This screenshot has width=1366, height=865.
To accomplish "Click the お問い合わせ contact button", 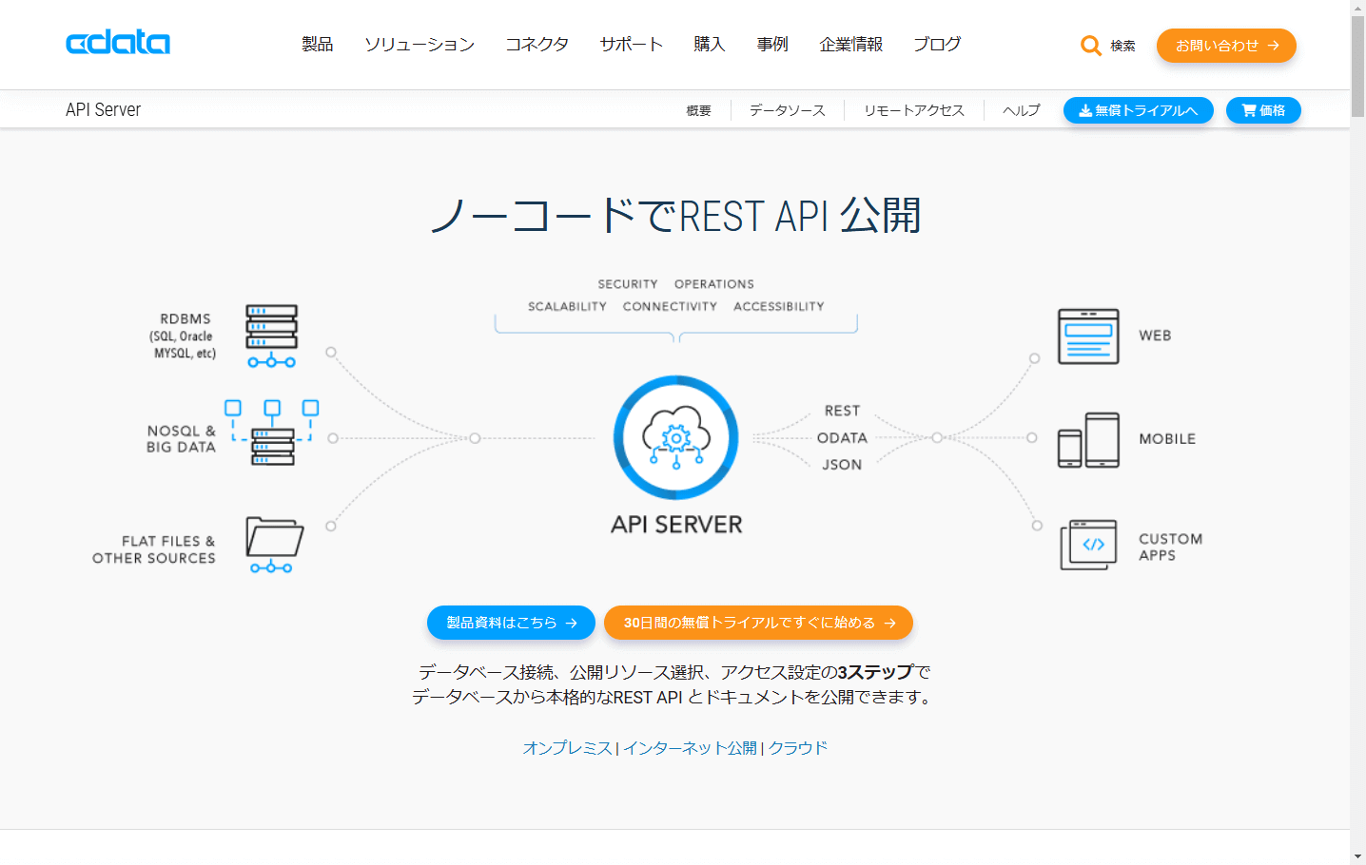I will point(1226,46).
